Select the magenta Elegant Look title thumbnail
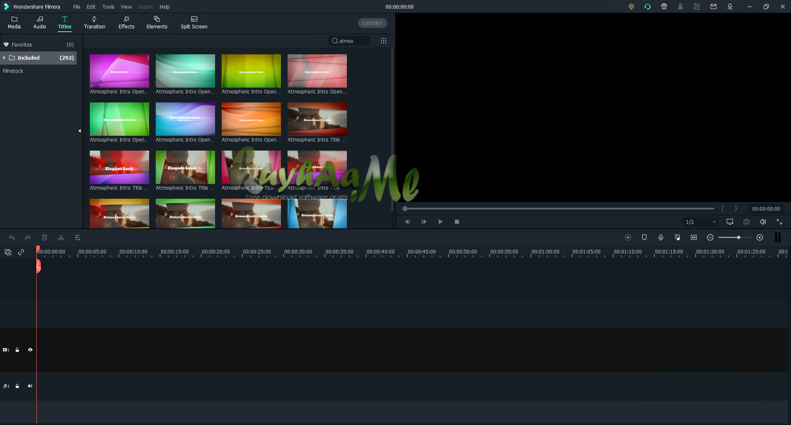 (119, 71)
